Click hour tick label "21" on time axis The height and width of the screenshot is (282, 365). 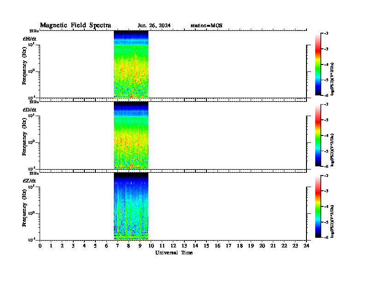273,246
